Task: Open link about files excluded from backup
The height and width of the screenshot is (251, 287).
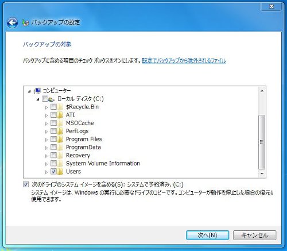Action: pyautogui.click(x=184, y=61)
